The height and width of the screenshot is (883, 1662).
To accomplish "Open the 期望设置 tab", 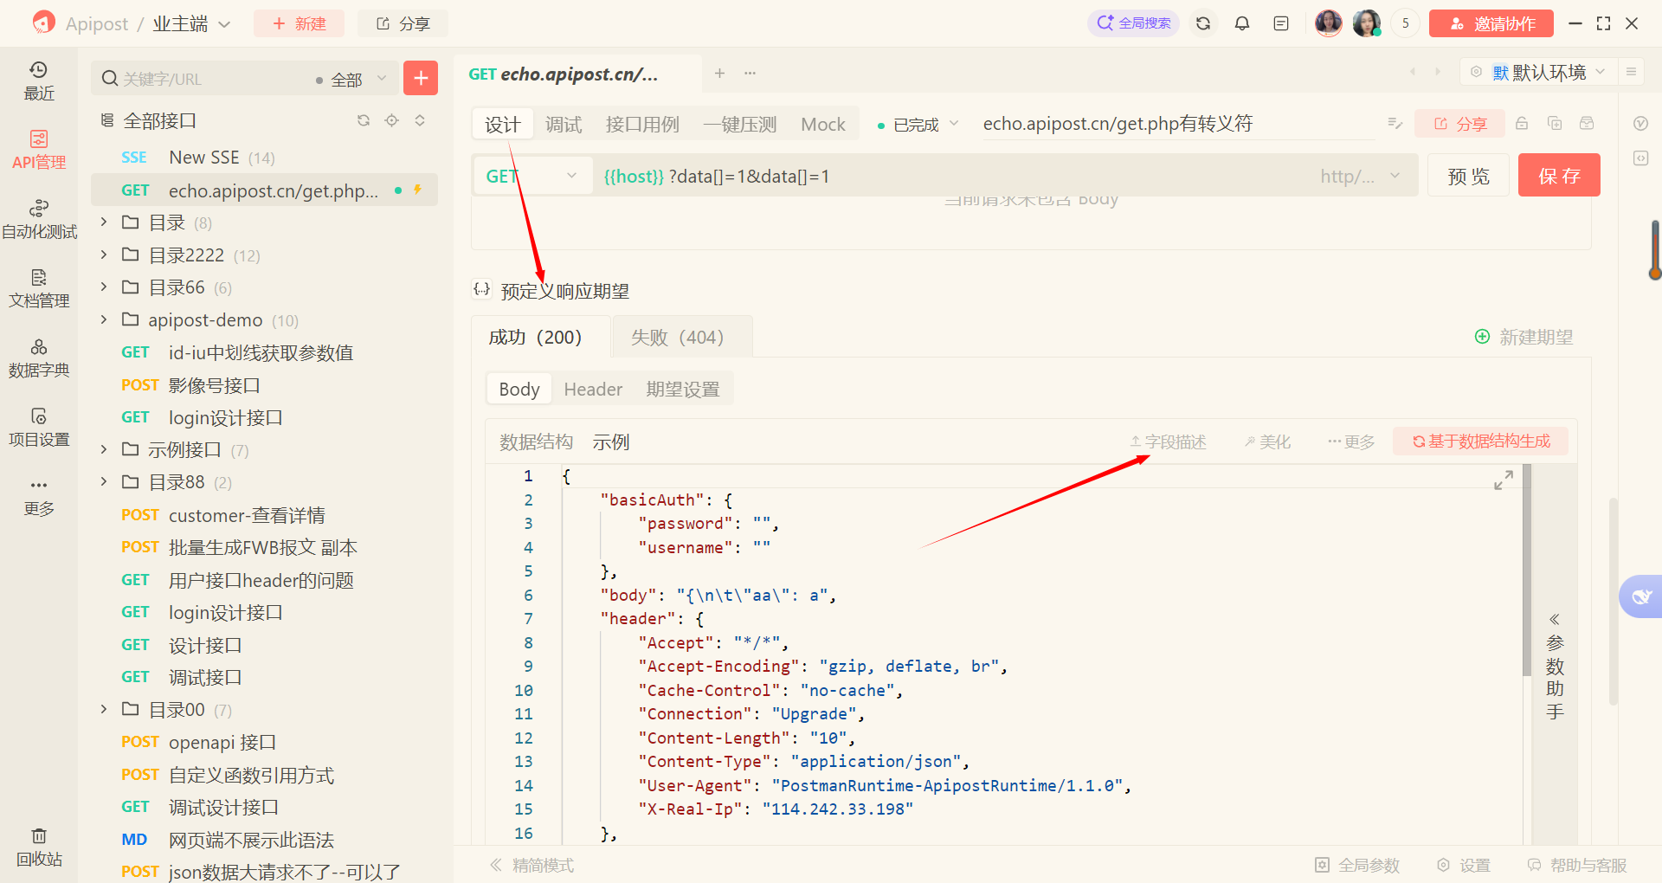I will click(x=683, y=389).
